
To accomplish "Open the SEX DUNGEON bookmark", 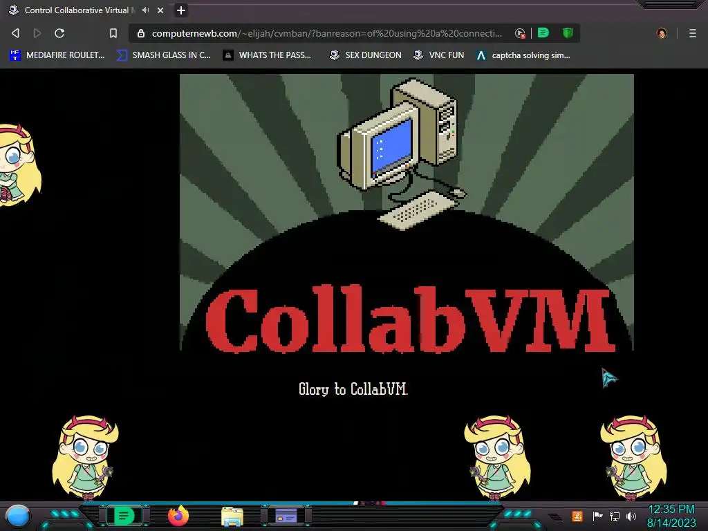I will click(x=366, y=55).
